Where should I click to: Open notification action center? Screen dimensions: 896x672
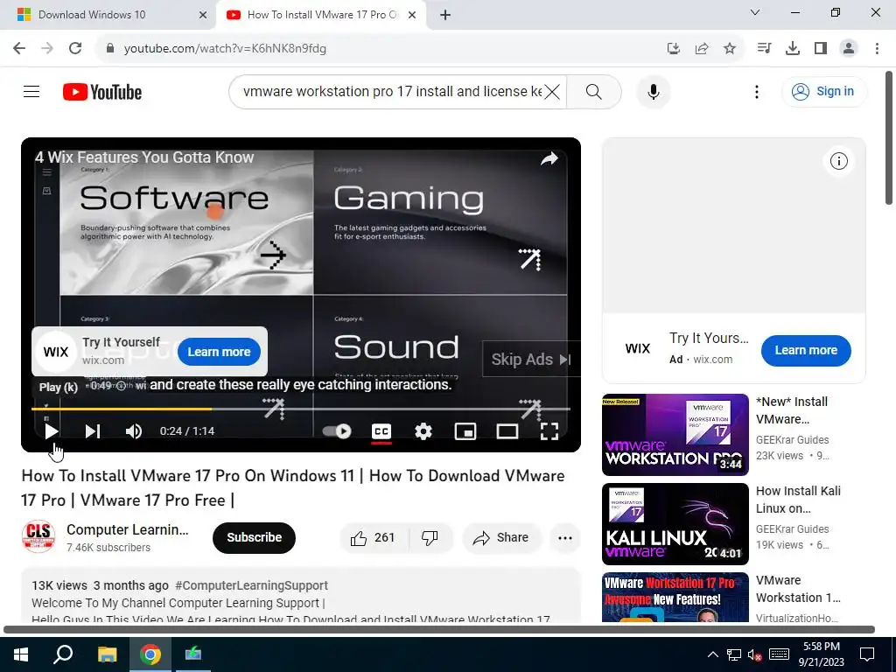coord(867,654)
